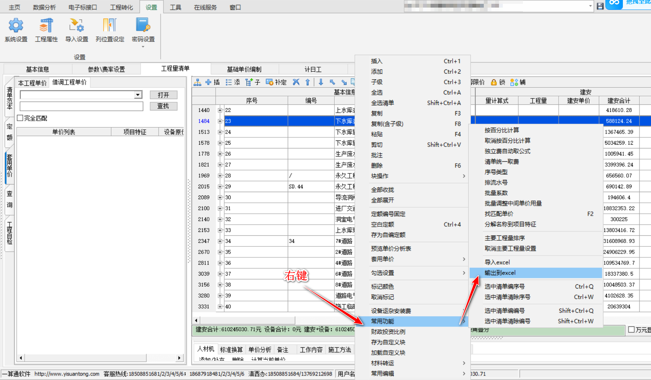Click the upper-left diagonal arrow icon
Image resolution: width=651 pixels, height=380 pixels.
[333, 82]
